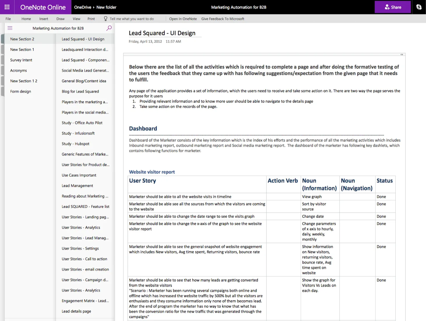This screenshot has width=426, height=321.
Task: Open Engagement Matrix - Lead... page
Action: [x=85, y=301]
